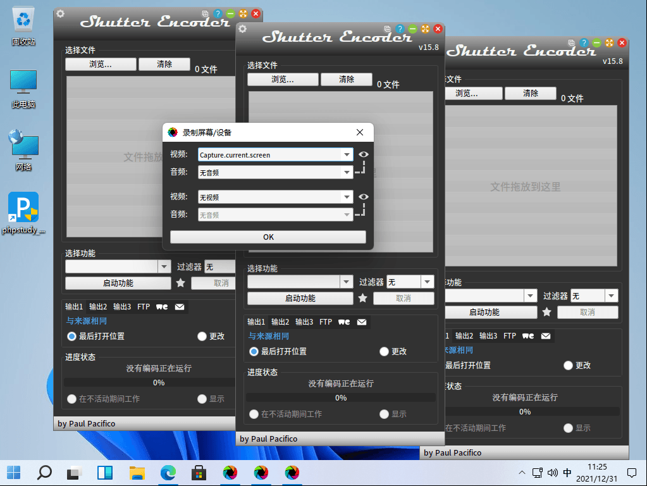Click 启动功能 button in right window
This screenshot has width=647, height=486.
[491, 312]
